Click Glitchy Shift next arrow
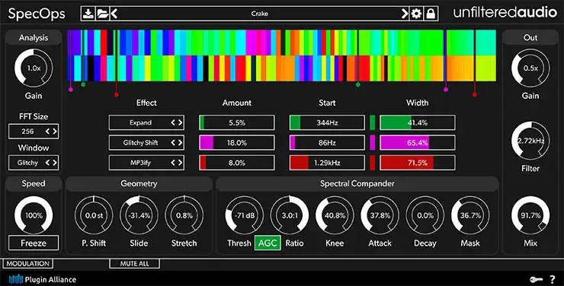 click(180, 143)
